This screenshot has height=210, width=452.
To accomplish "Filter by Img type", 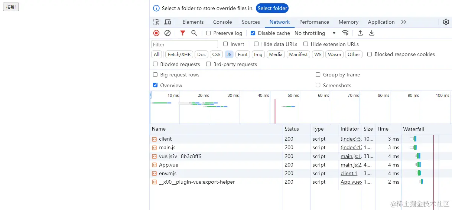I will [x=258, y=54].
